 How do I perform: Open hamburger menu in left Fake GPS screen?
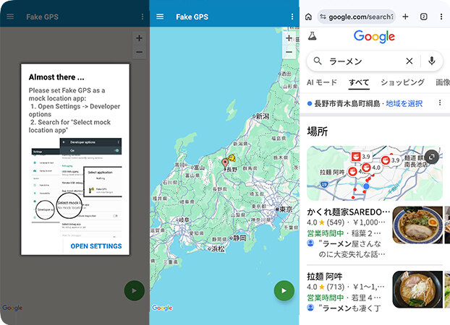click(10, 17)
